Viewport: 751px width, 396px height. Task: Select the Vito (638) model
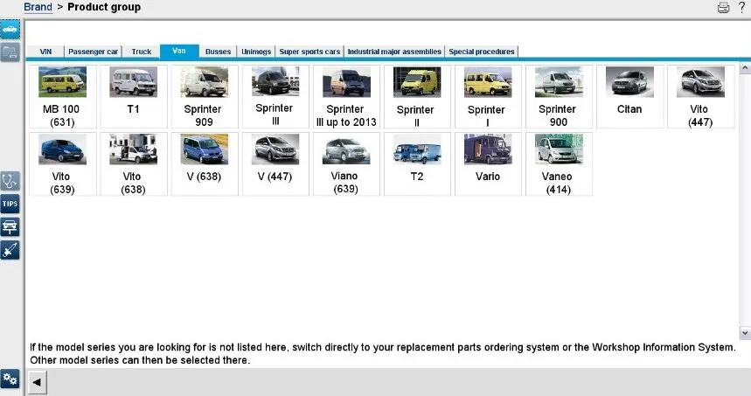coord(133,164)
